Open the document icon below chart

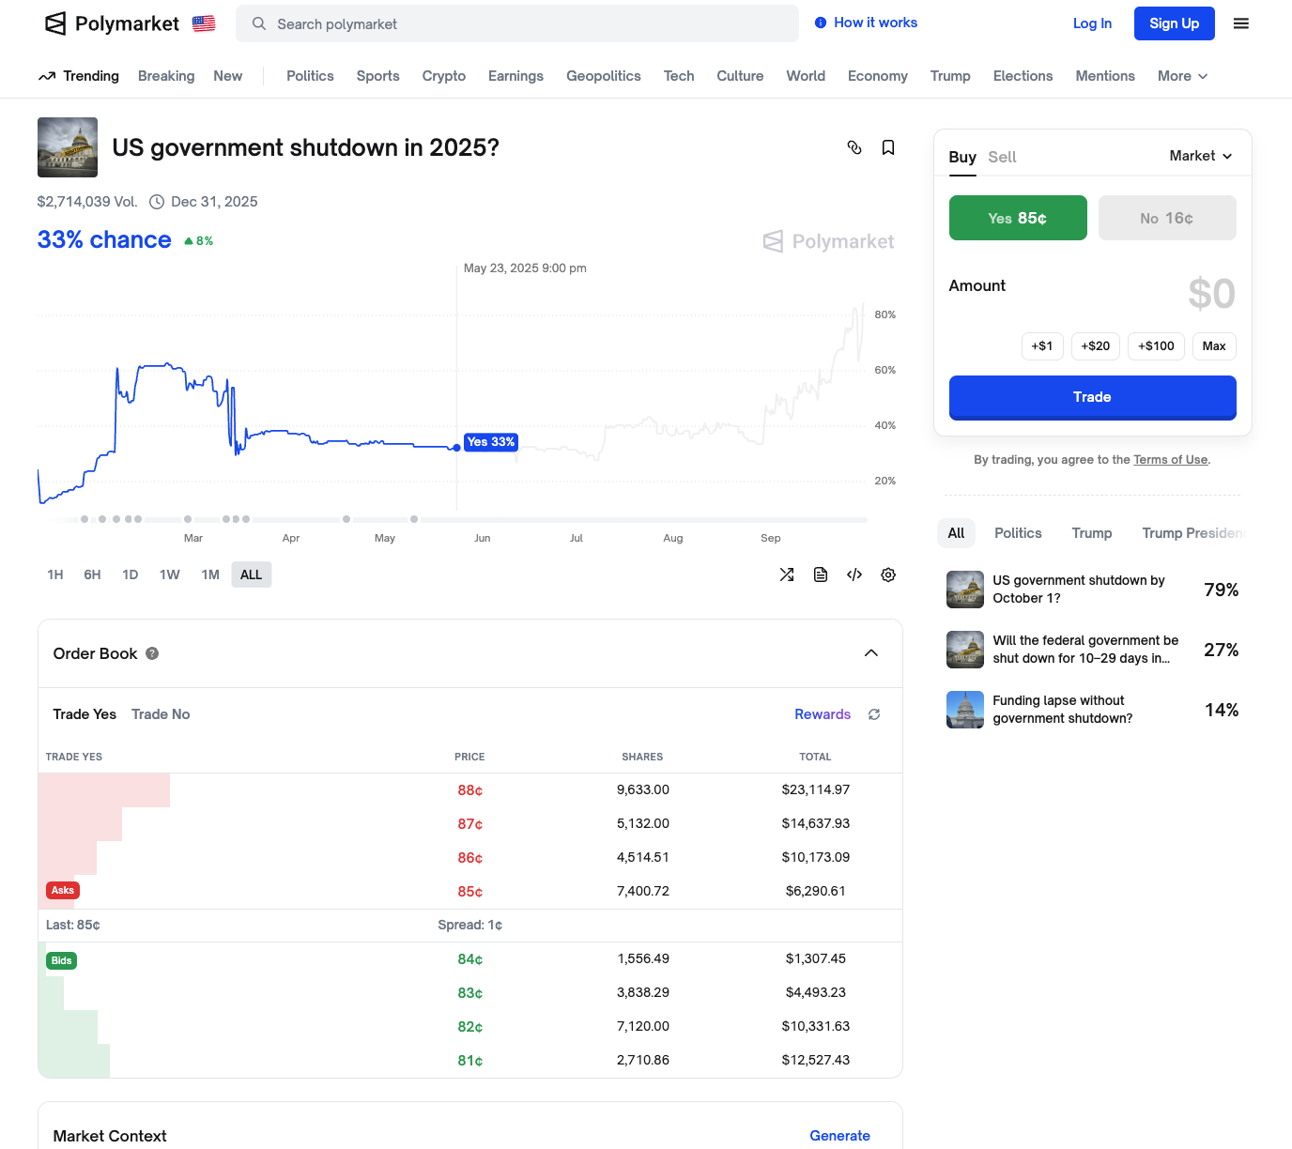(821, 574)
